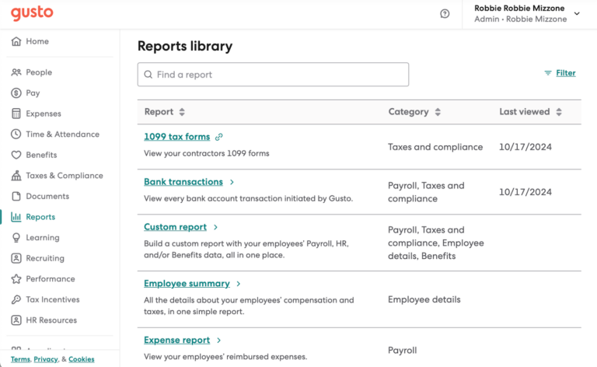Go to Taxes & Compliance
Viewport: 597px width, 367px height.
(65, 176)
